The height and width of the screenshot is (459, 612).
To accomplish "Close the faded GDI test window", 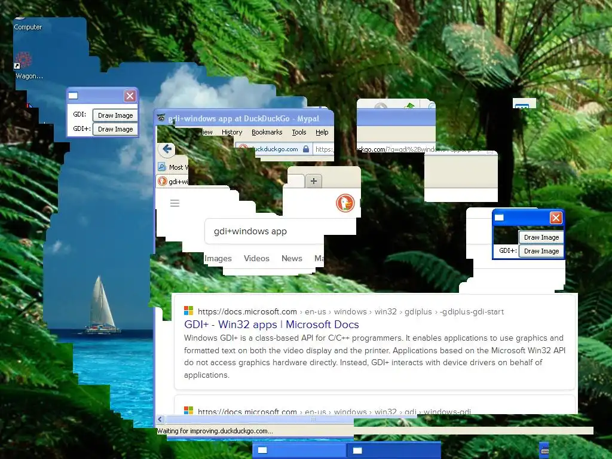I will tap(130, 96).
